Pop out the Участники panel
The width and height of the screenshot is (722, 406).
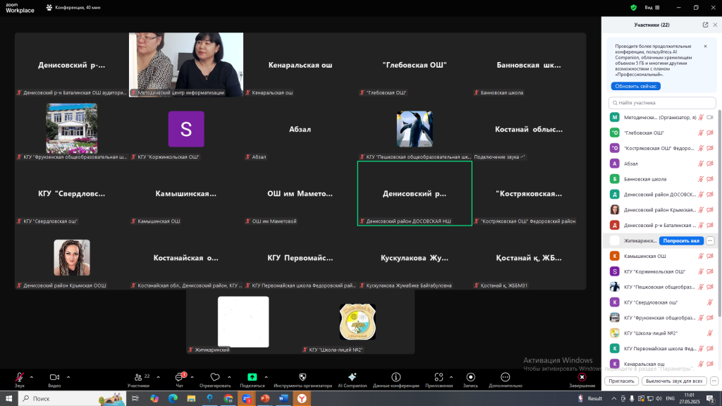(x=705, y=25)
